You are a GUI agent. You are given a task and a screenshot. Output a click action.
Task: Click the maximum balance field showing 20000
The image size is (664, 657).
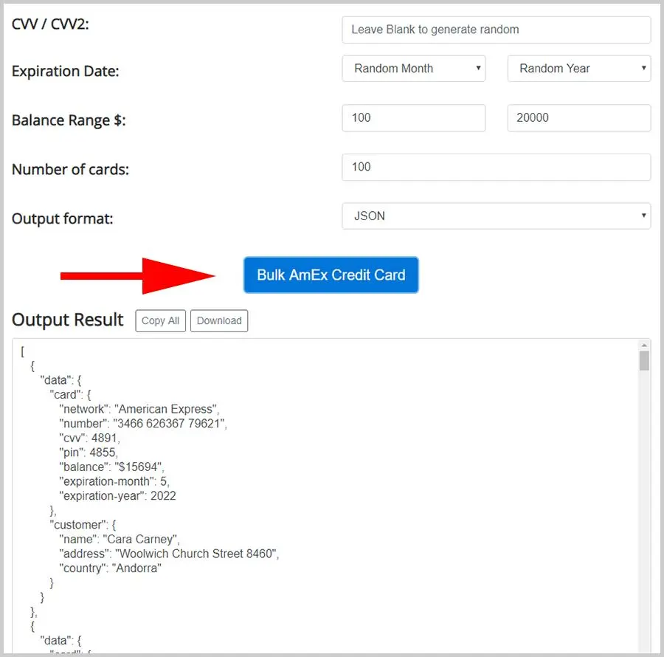click(579, 118)
